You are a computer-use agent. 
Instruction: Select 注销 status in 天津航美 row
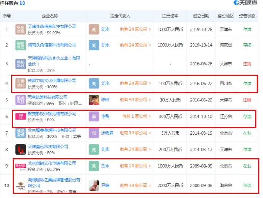[247, 100]
